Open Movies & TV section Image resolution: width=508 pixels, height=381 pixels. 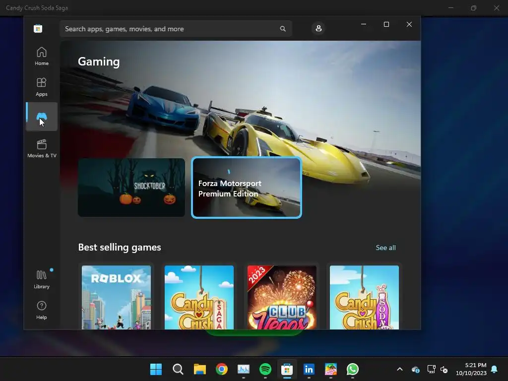pos(42,148)
